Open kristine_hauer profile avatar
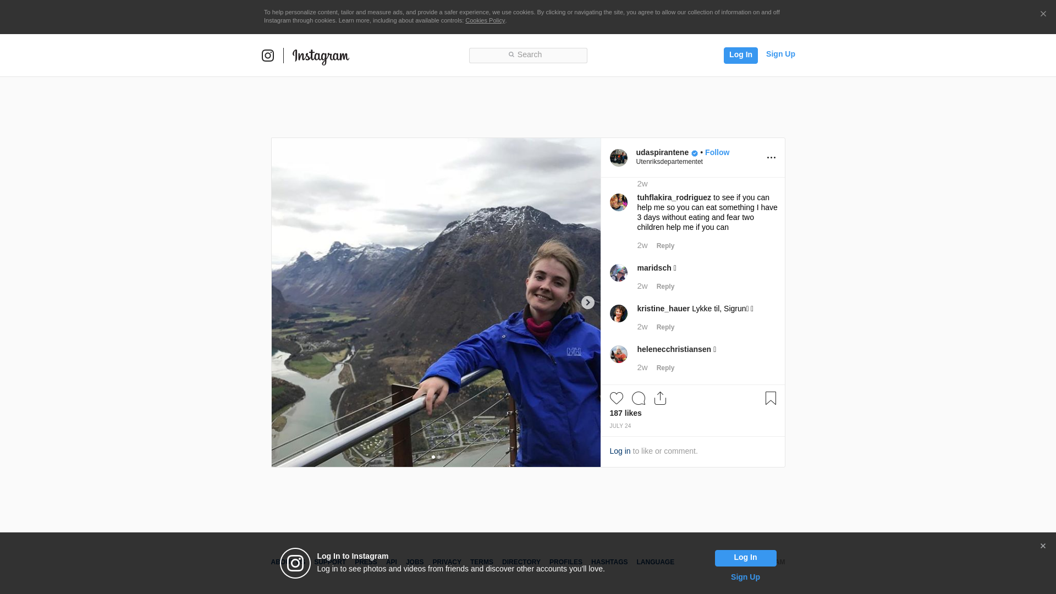Screen dimensions: 1056x594 [x=619, y=313]
